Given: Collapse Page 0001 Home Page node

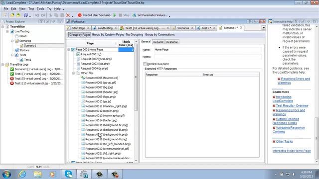Looking at the screenshot, I should 69,50.
